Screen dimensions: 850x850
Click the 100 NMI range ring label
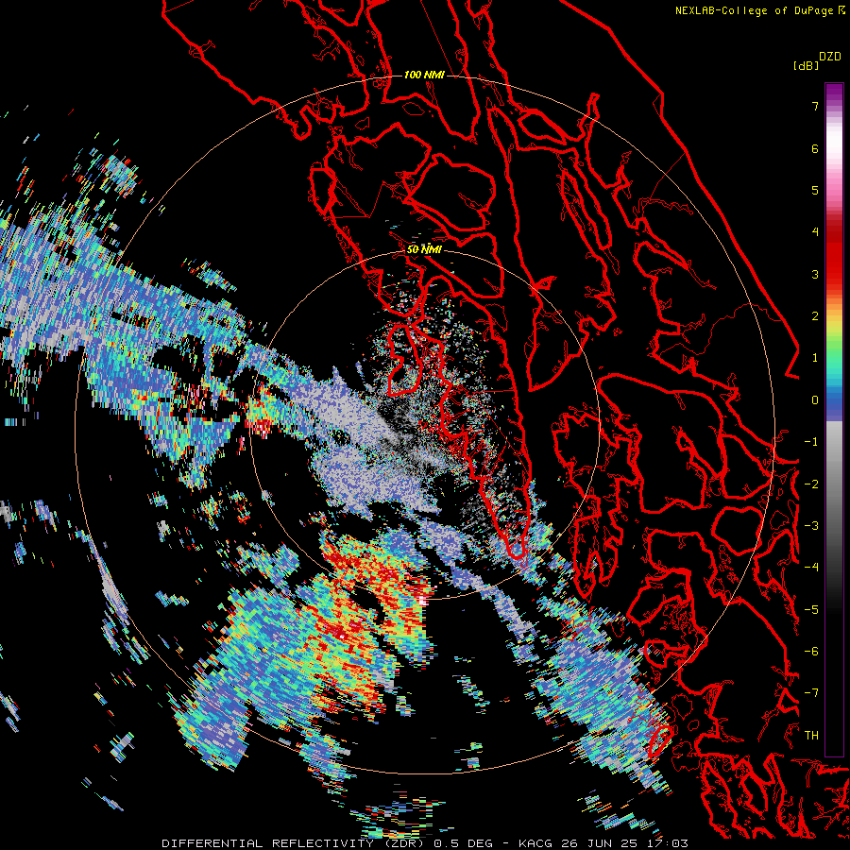pyautogui.click(x=424, y=75)
